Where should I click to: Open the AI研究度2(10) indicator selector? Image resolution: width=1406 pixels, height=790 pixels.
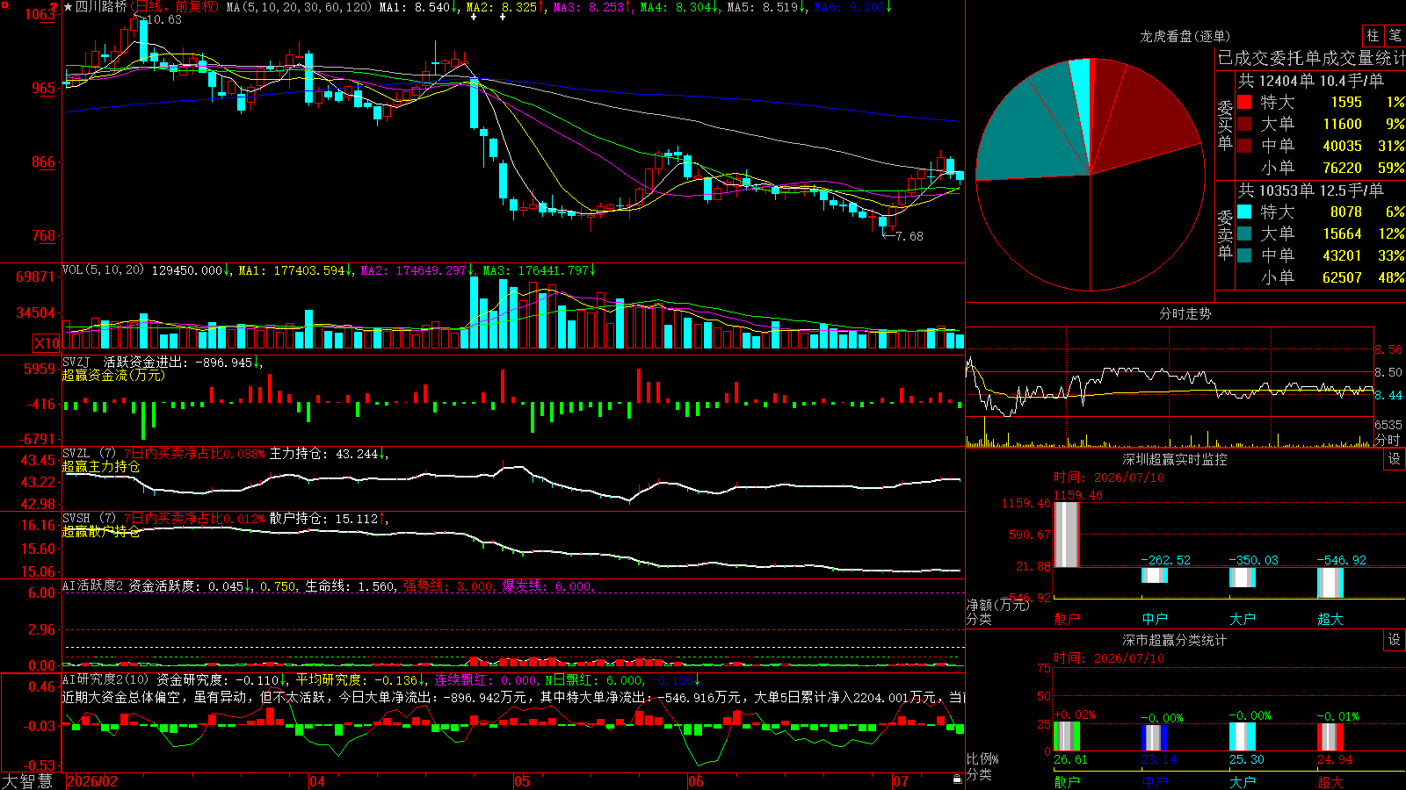[x=106, y=679]
